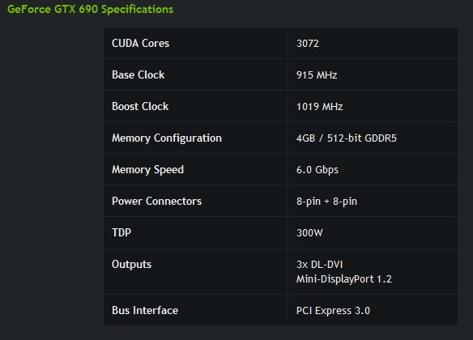Select the Memory Configuration label
Viewport: 473px width, 340px height.
(x=167, y=138)
